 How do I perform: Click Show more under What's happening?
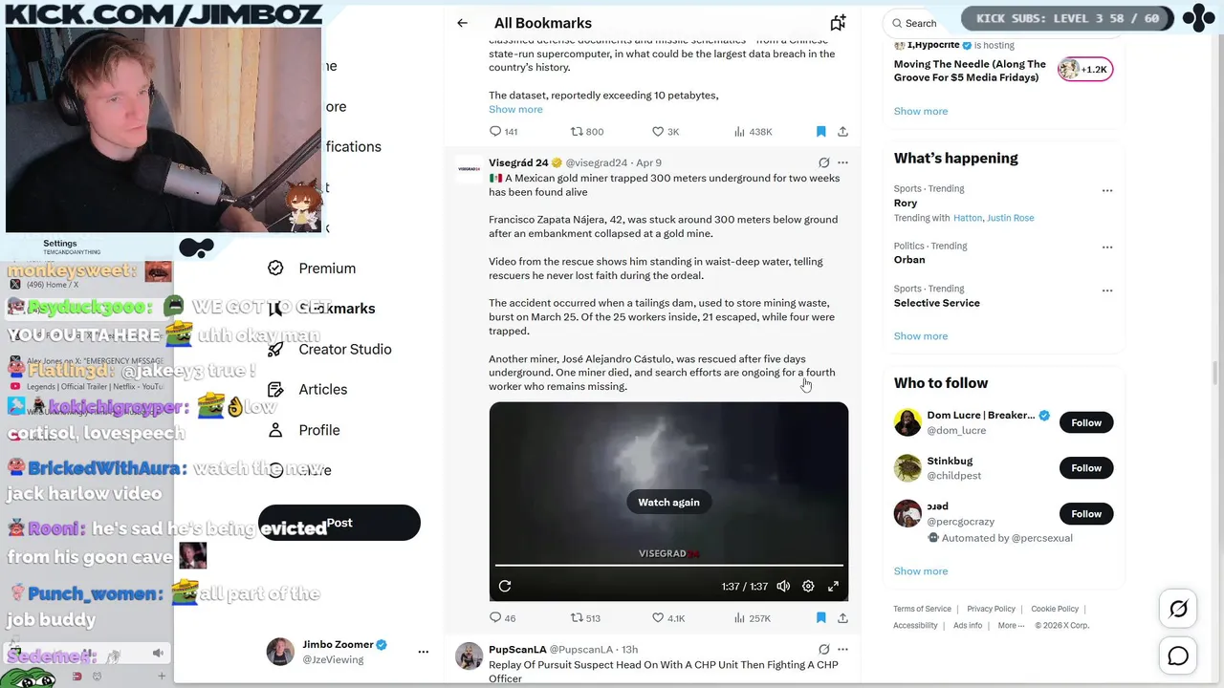(921, 336)
